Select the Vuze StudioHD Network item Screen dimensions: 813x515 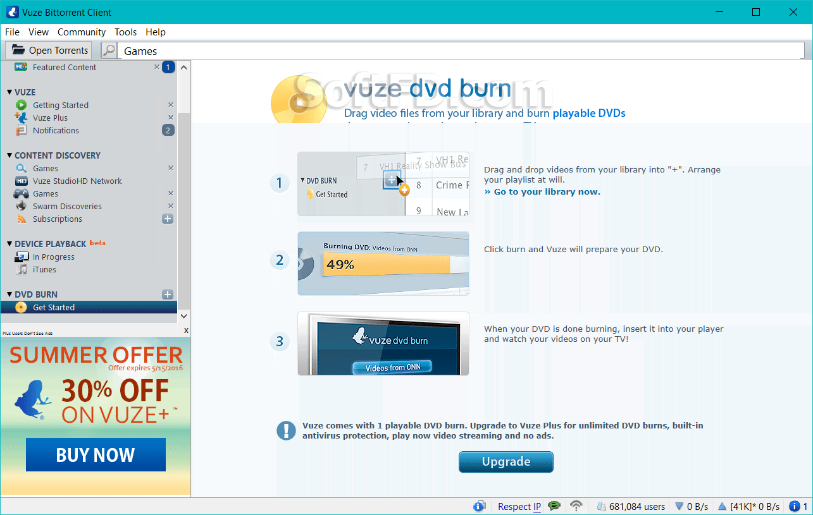pos(89,181)
